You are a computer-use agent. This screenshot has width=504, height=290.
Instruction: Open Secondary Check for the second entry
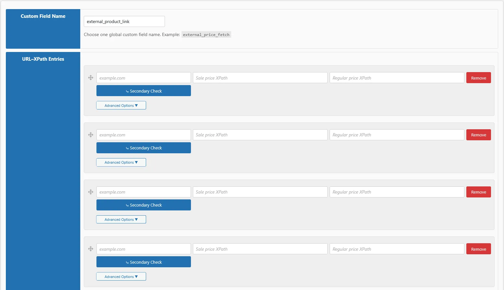144,148
